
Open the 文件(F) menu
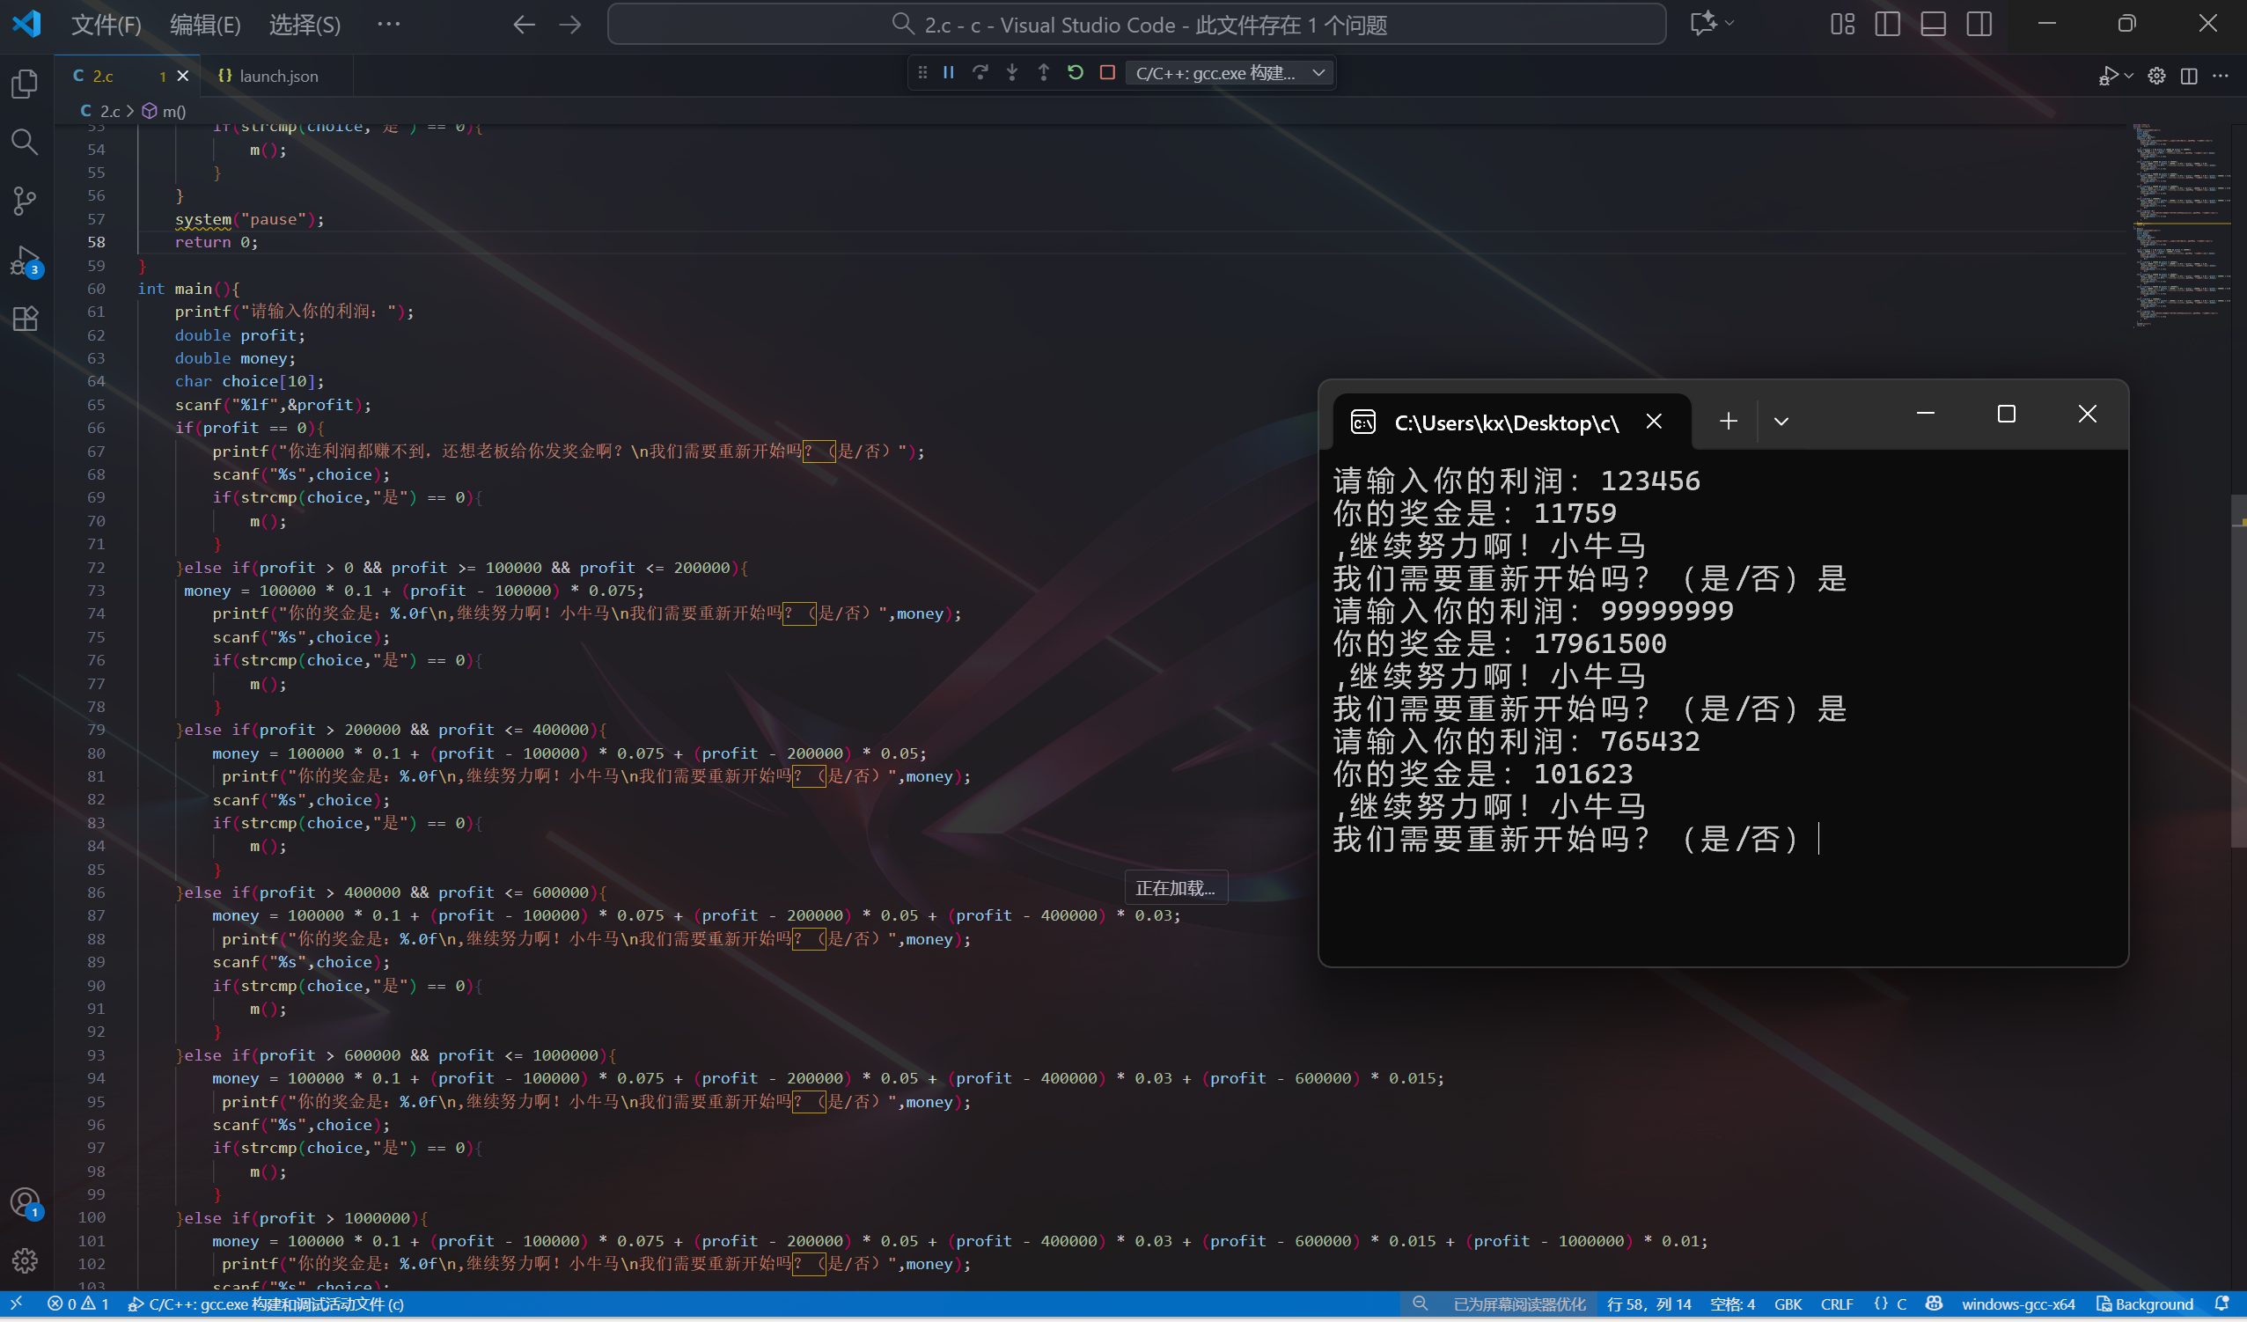click(x=106, y=25)
